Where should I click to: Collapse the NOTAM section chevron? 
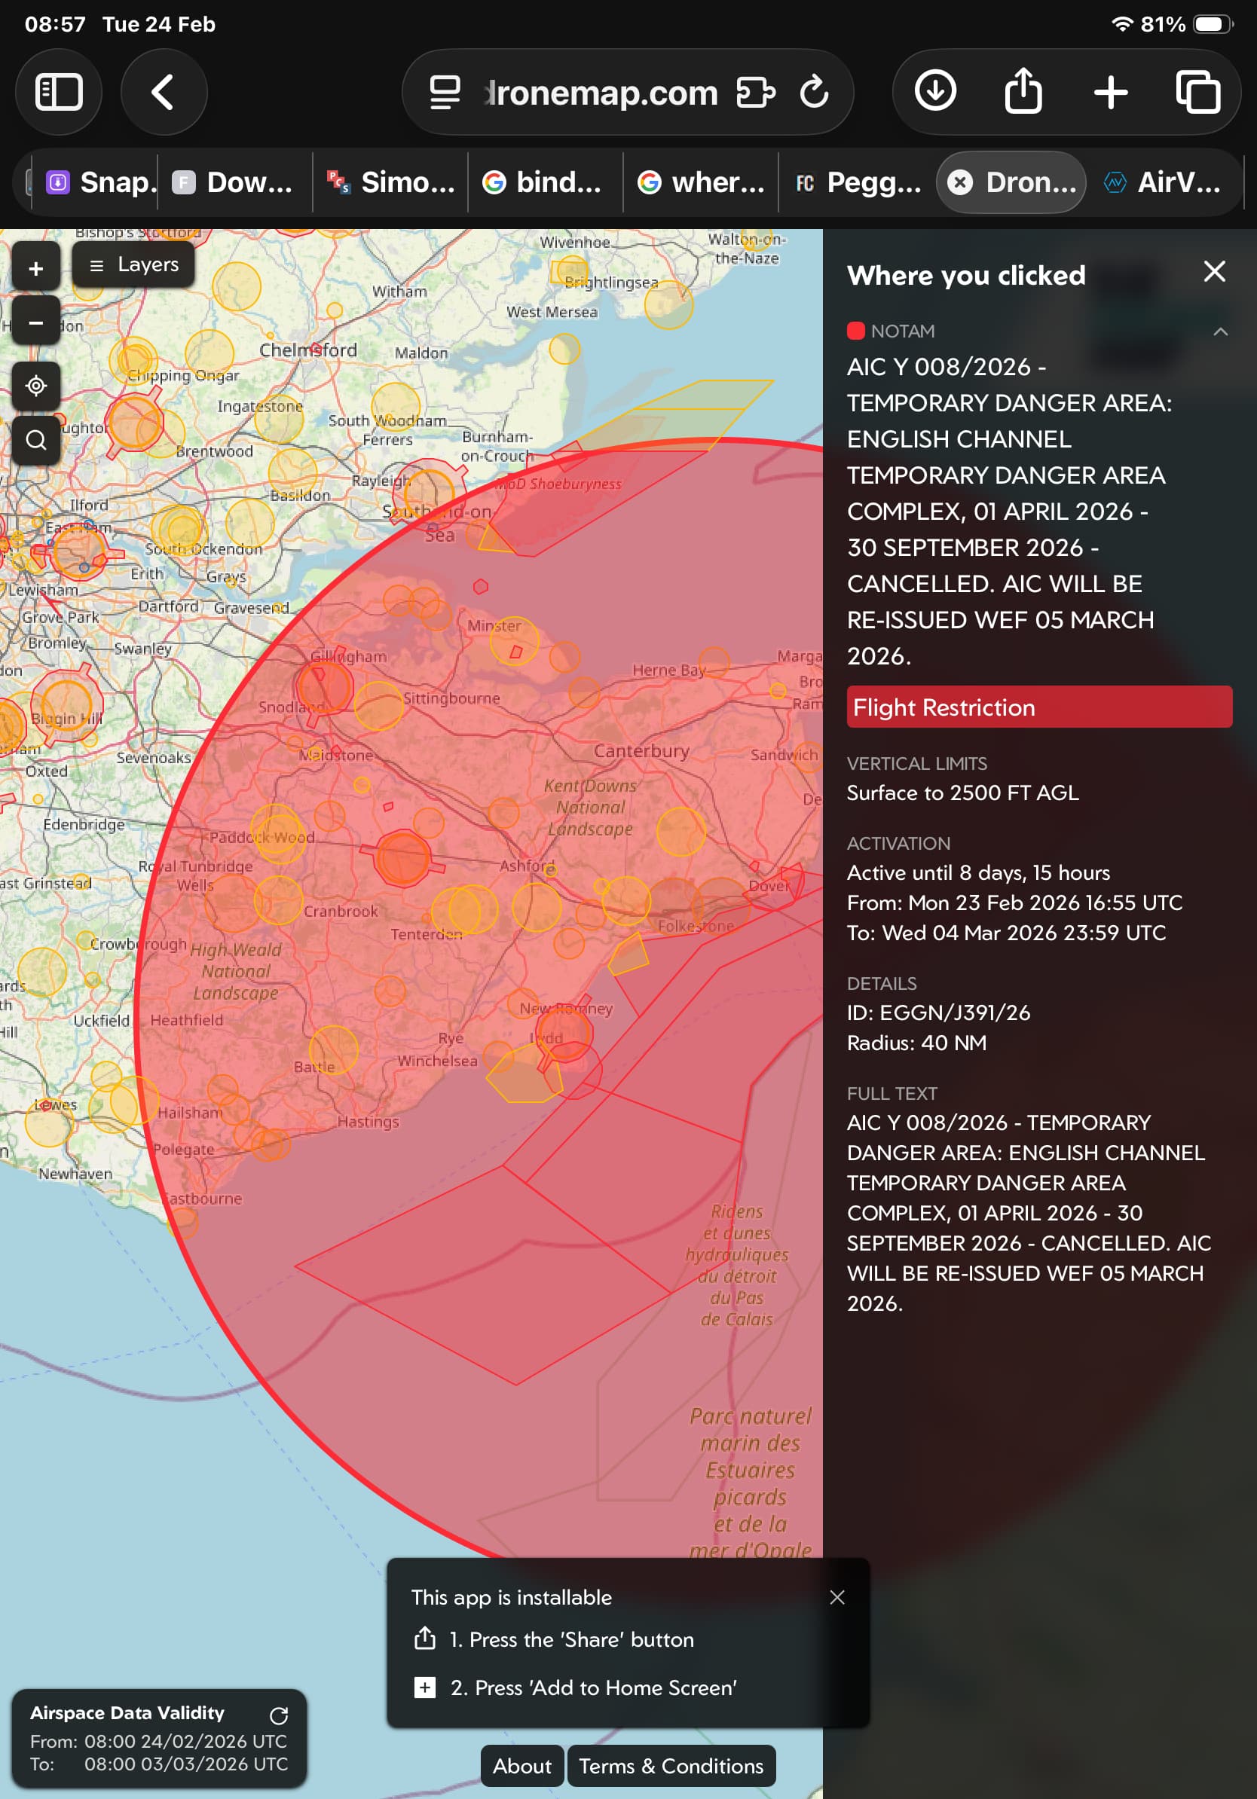1219,331
